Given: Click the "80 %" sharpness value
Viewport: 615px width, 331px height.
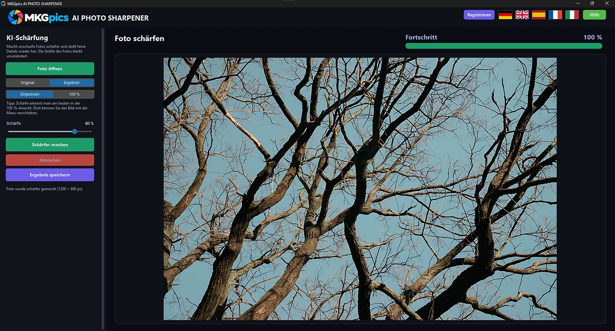Looking at the screenshot, I should pos(89,124).
